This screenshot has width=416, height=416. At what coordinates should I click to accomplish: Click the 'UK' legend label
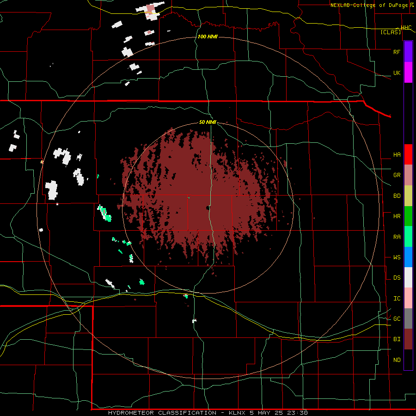[397, 73]
